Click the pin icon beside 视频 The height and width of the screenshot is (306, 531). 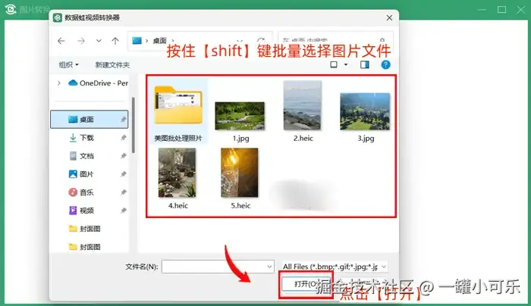click(x=123, y=211)
